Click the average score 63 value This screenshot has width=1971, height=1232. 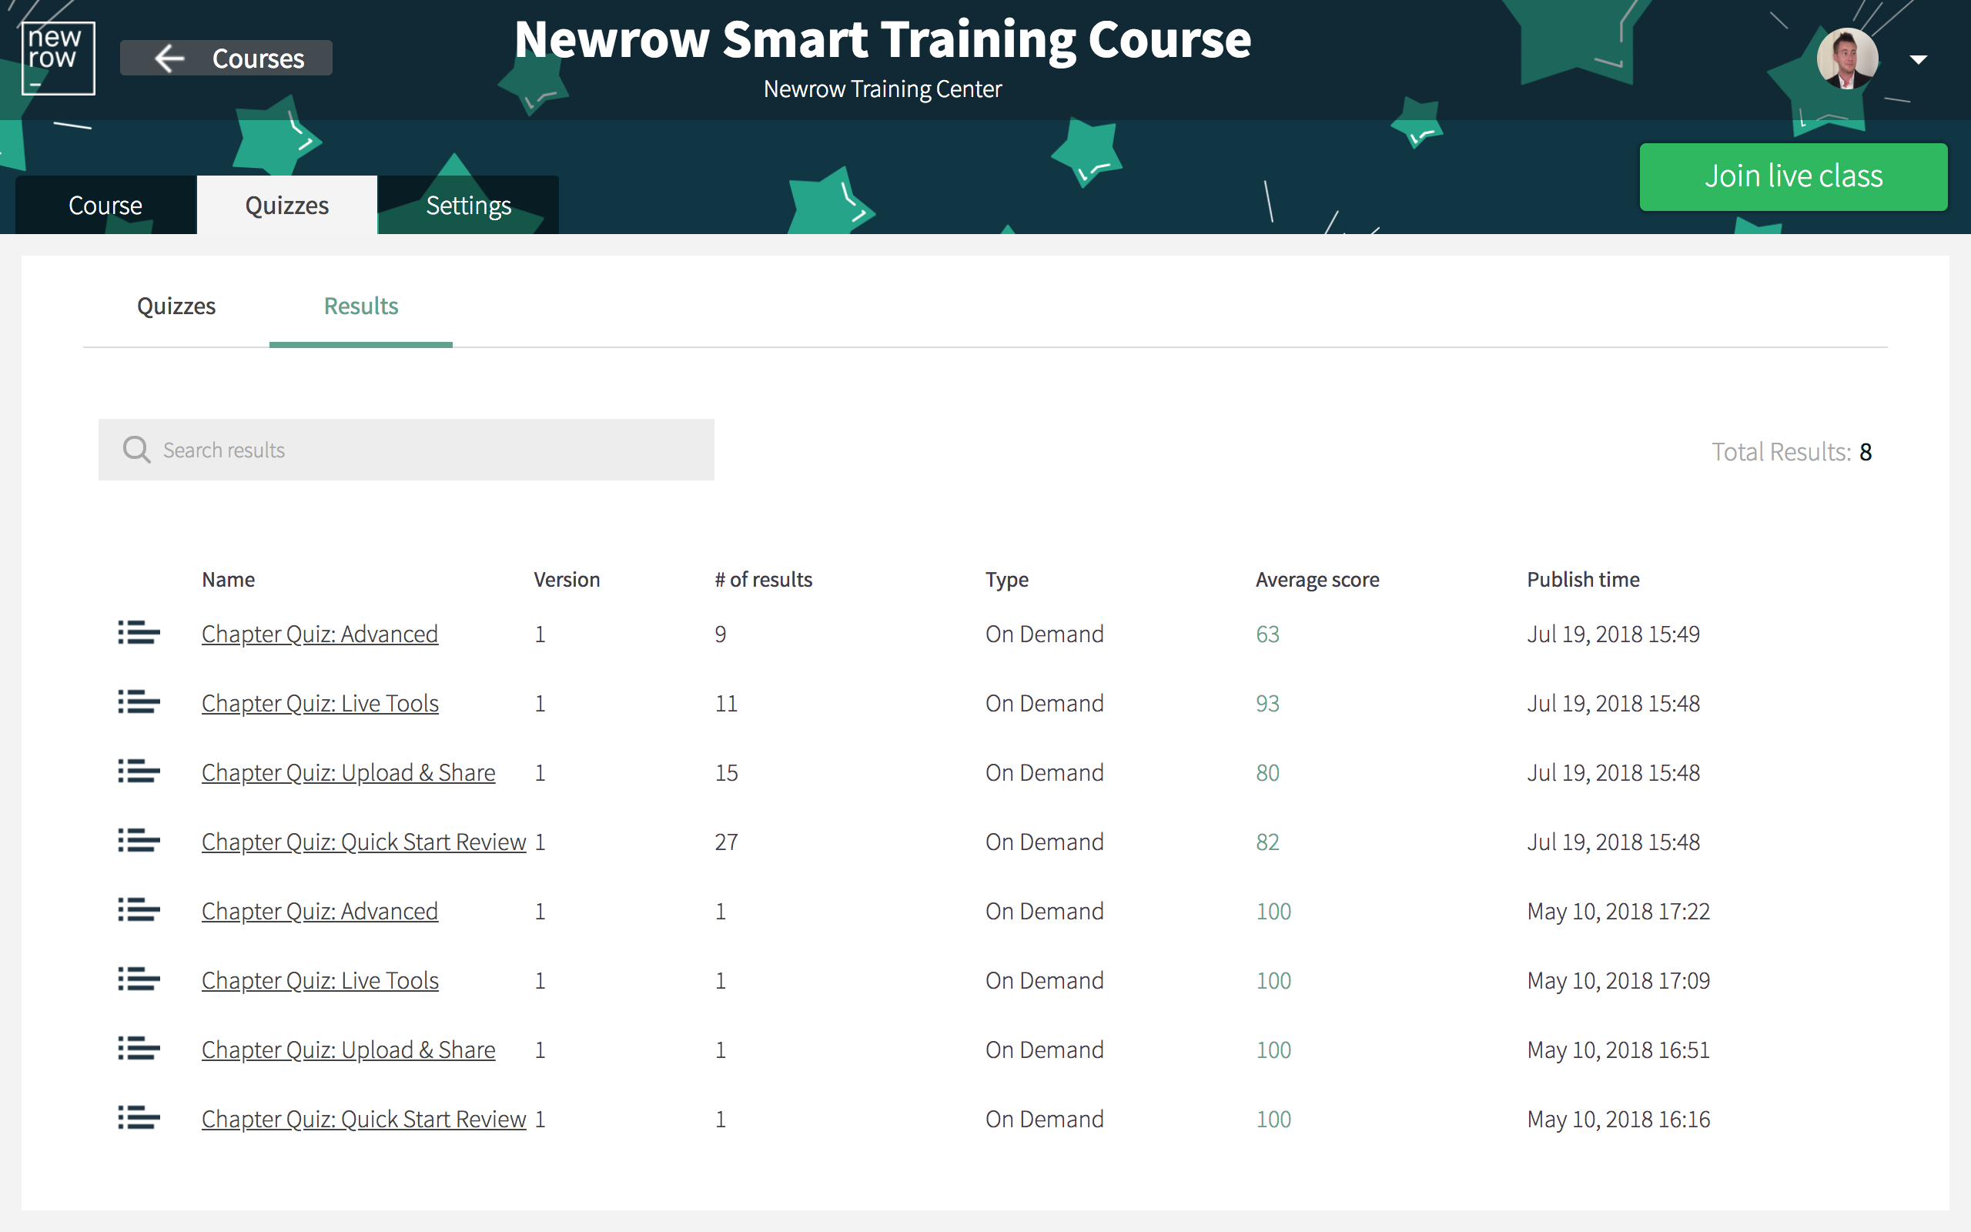point(1267,634)
